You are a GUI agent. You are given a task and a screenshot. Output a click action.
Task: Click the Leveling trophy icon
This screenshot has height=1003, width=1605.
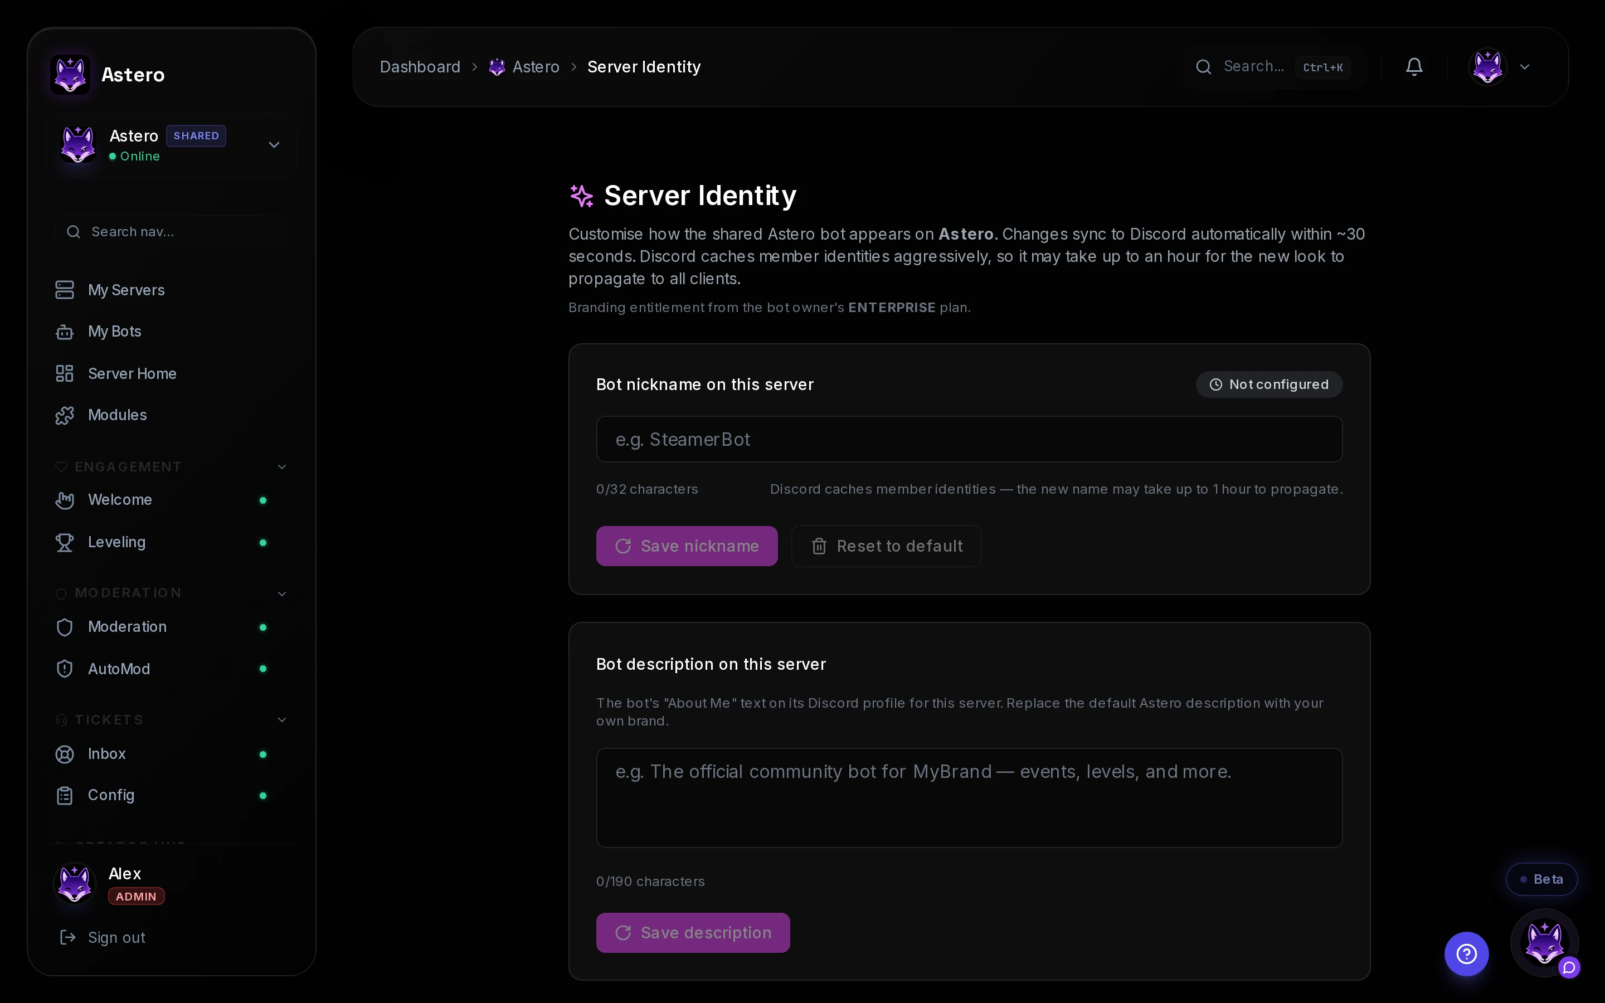[64, 543]
